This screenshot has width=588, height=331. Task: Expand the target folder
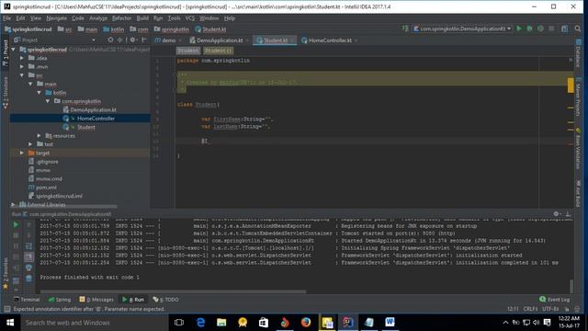[22, 153]
